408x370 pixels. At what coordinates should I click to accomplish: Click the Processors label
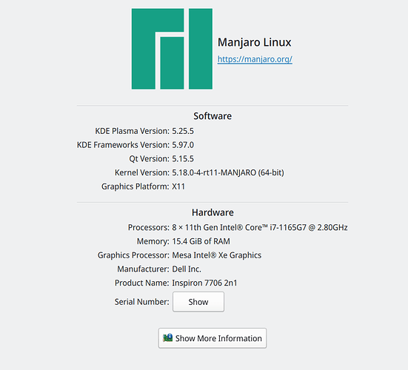pos(149,227)
